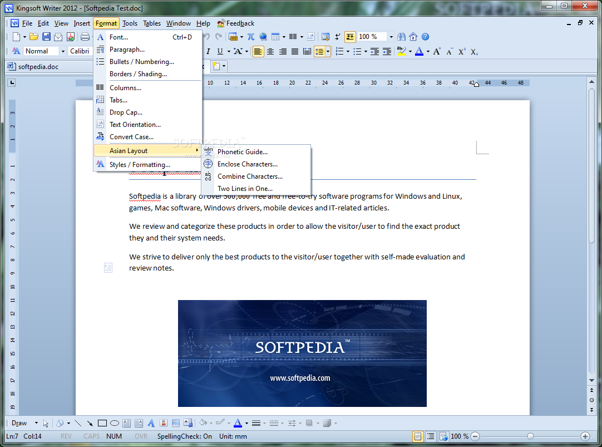Click the home icon in toolbar

tap(413, 37)
